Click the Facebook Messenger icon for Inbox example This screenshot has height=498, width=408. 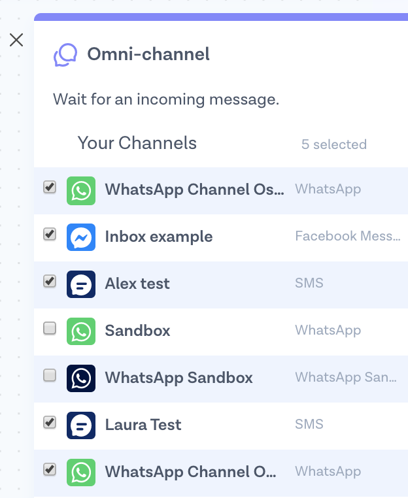tap(81, 237)
